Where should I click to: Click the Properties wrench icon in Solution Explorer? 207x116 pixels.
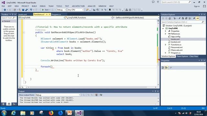pyautogui.click(x=194, y=18)
